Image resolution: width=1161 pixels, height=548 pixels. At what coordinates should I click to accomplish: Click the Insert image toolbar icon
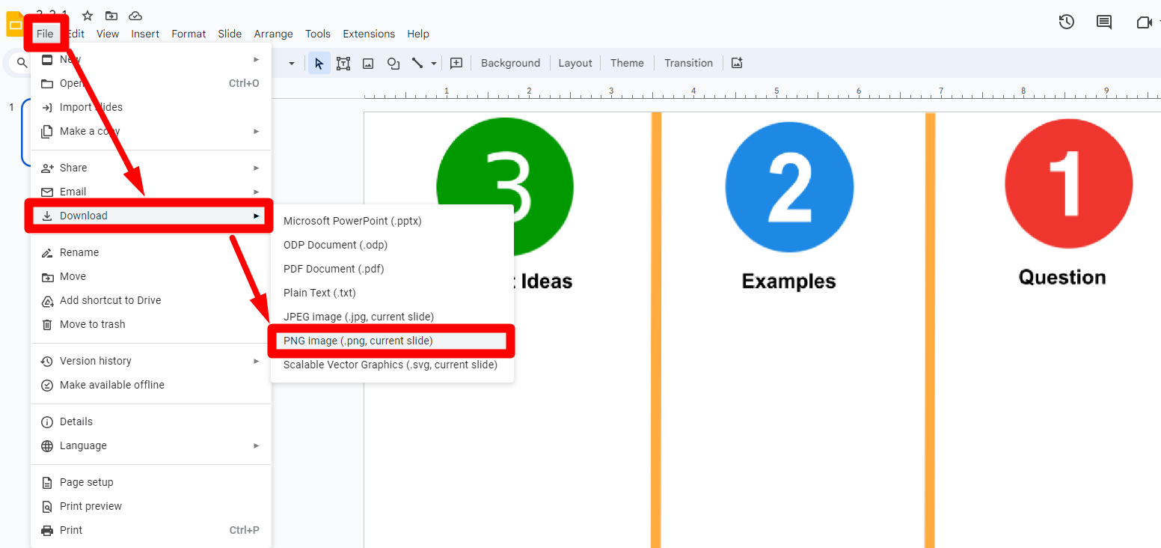(x=368, y=63)
